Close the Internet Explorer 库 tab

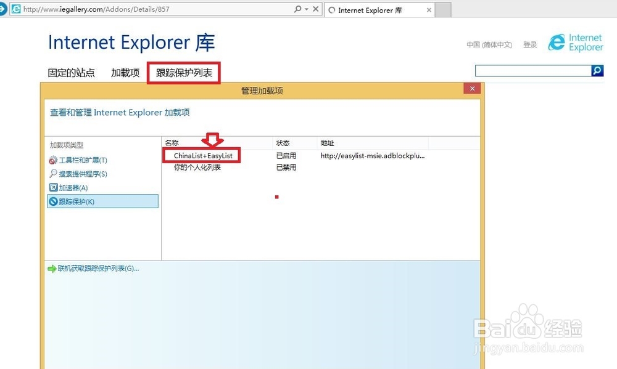tap(429, 10)
